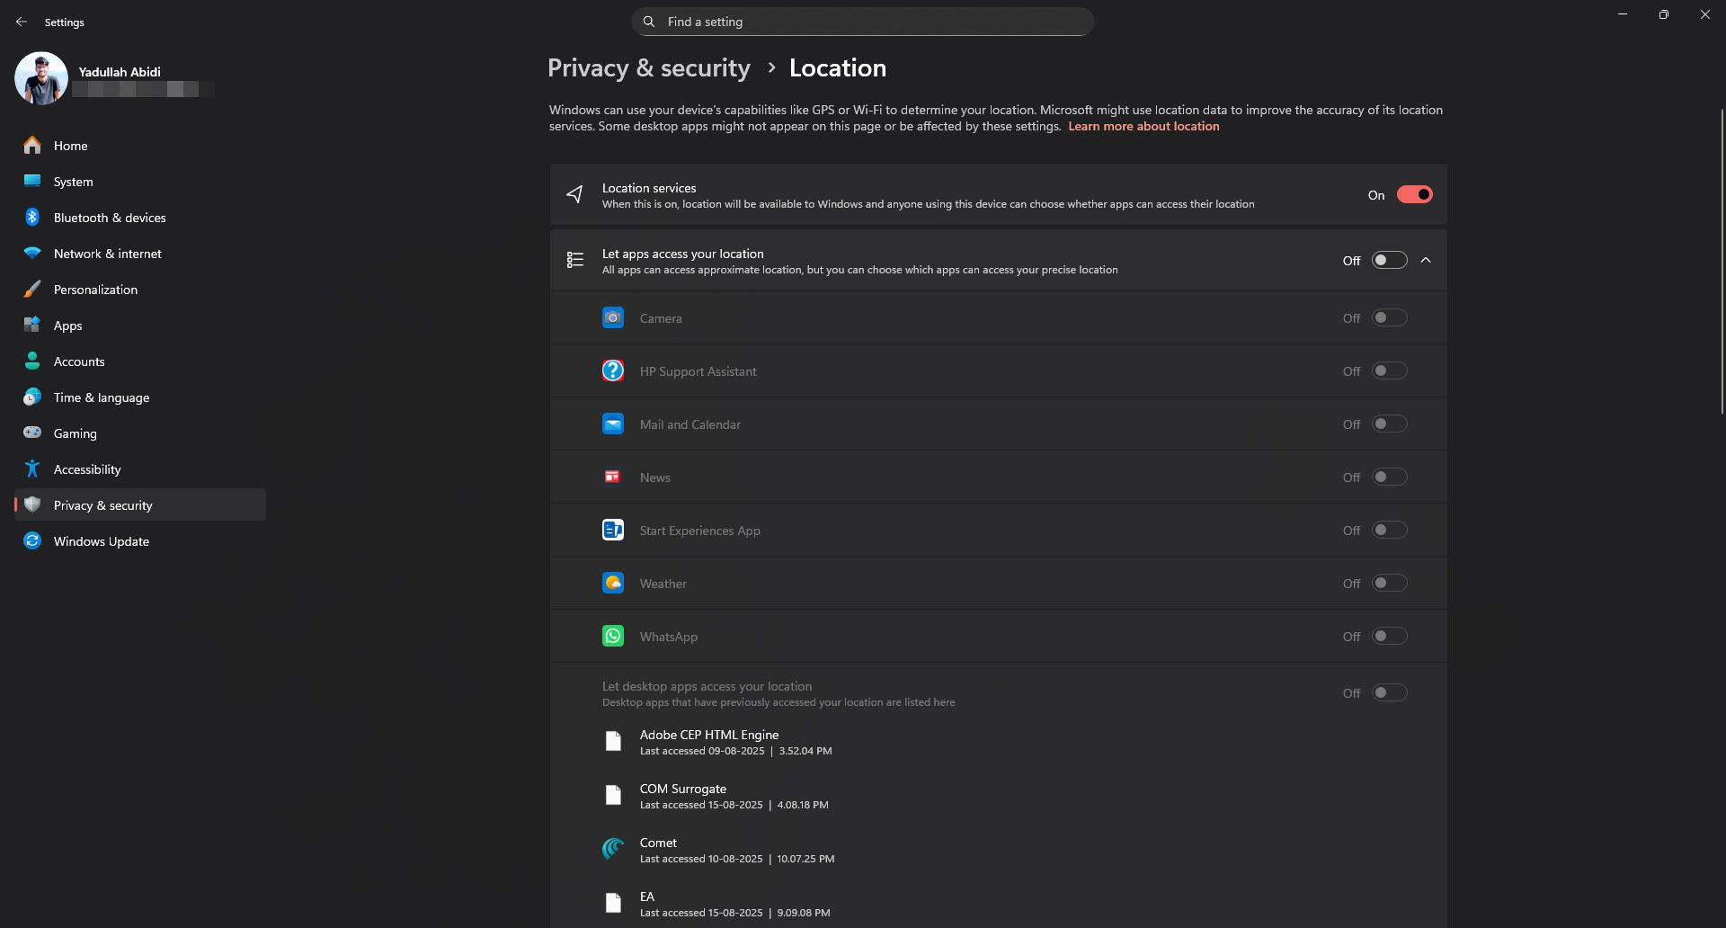The height and width of the screenshot is (928, 1726).
Task: Open the Accounts settings page
Action: point(79,361)
